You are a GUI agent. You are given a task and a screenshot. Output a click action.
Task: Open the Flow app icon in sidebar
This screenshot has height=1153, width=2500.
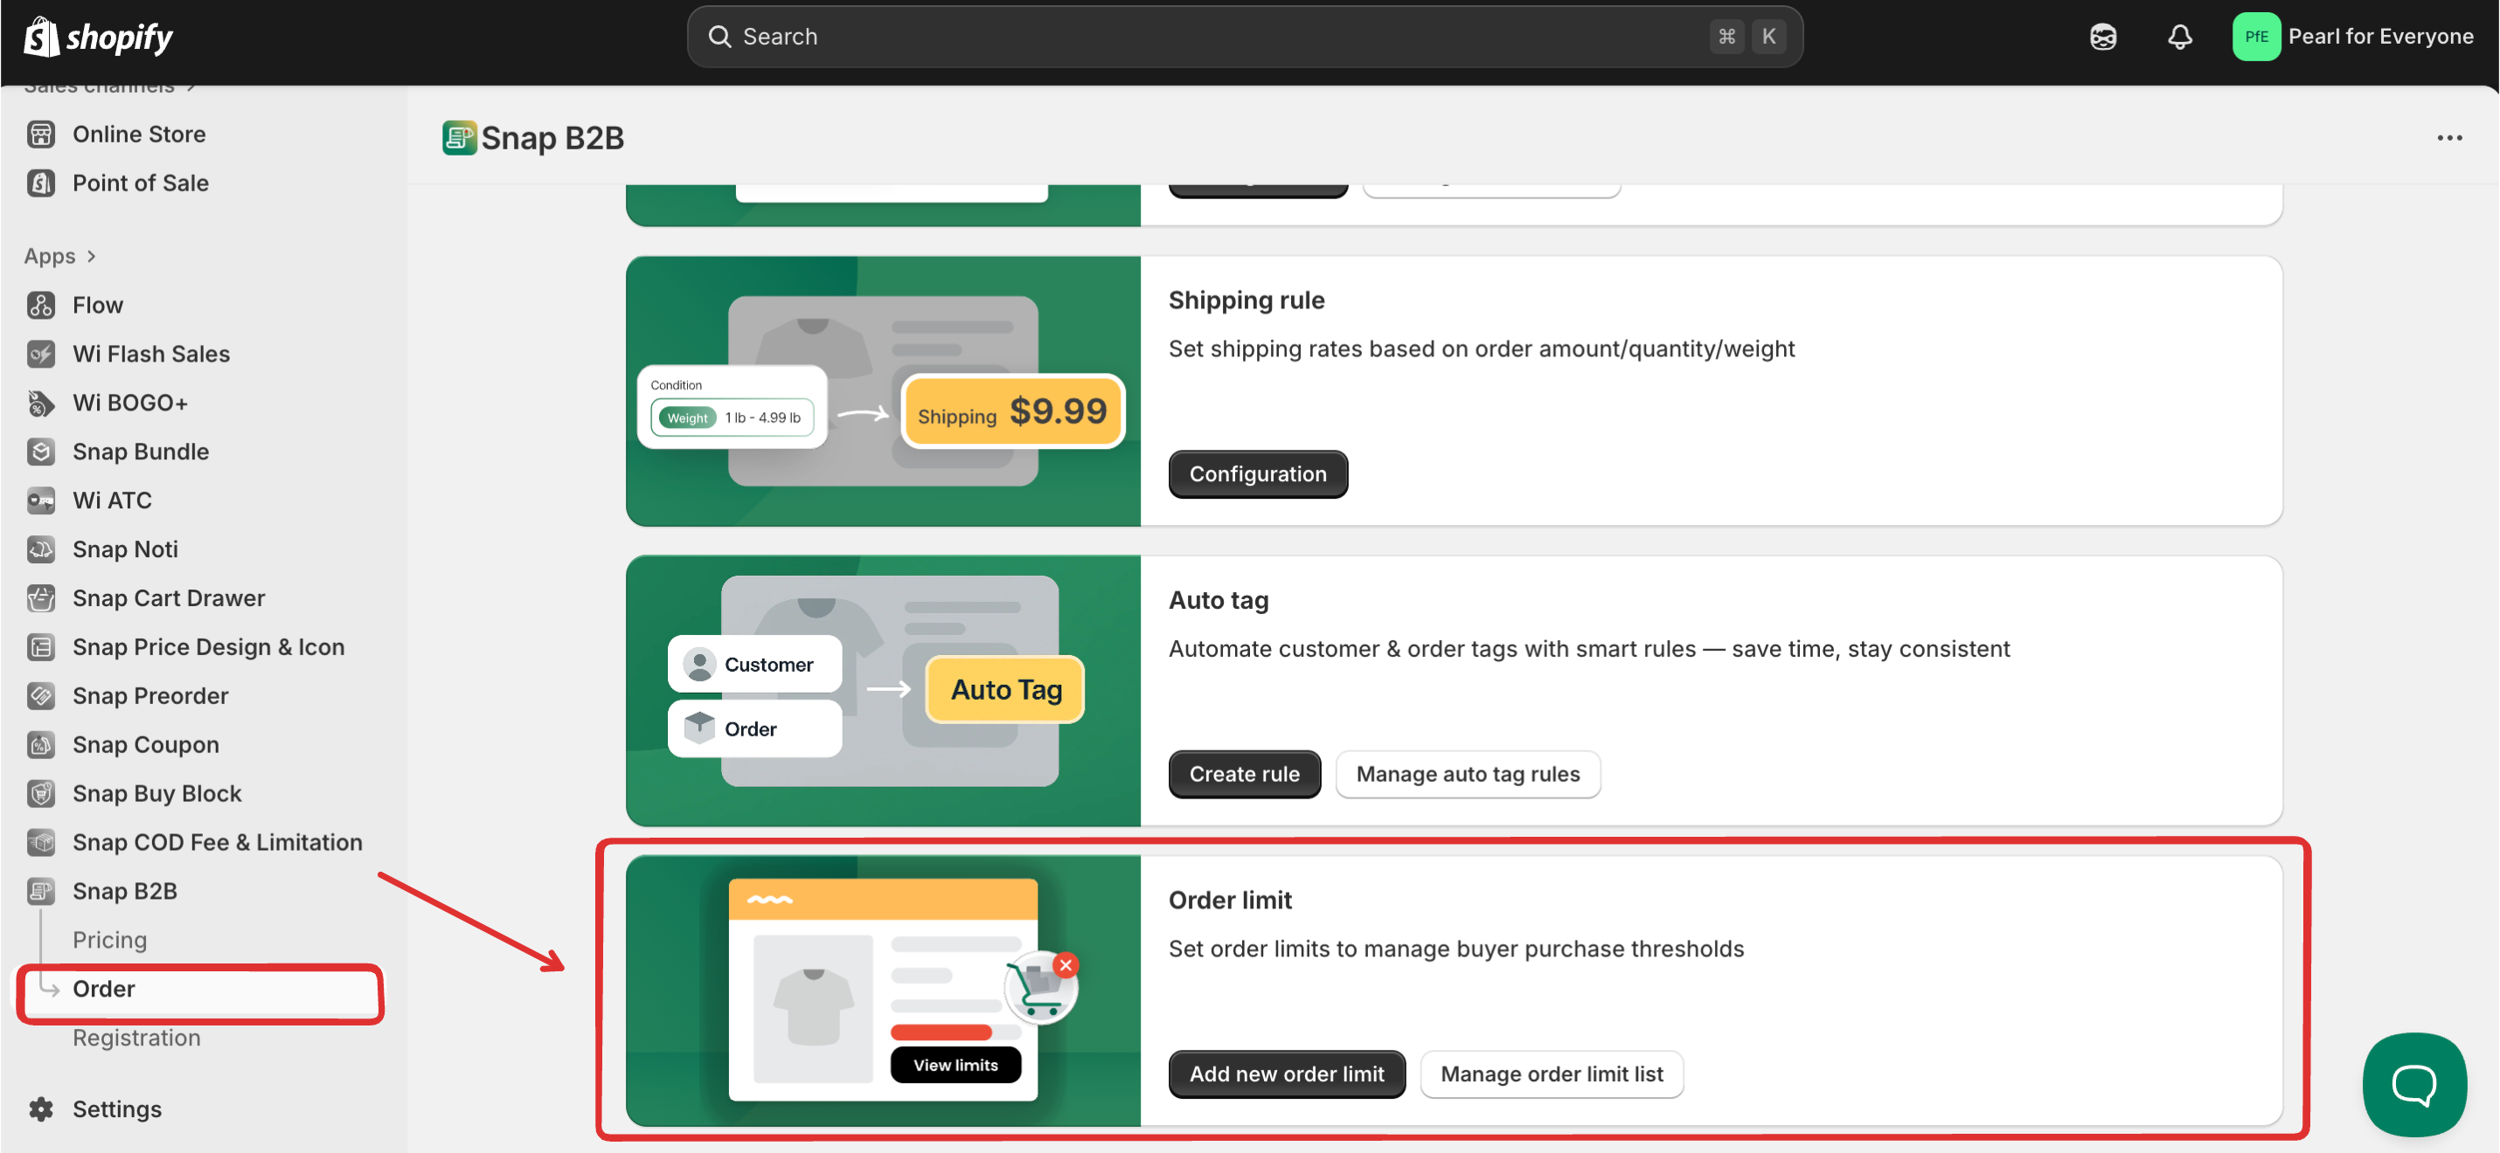point(41,306)
